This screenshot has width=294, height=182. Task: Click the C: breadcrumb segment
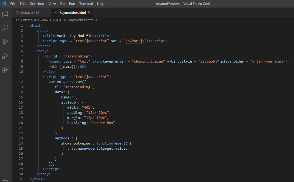17,20
